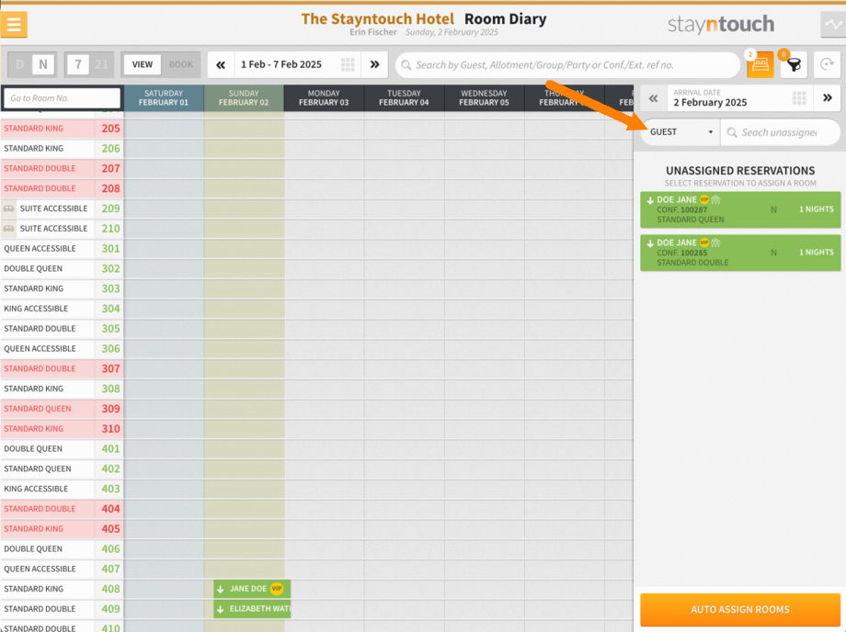Select room 309 Standard Queen row
This screenshot has height=632, width=846.
[62, 409]
